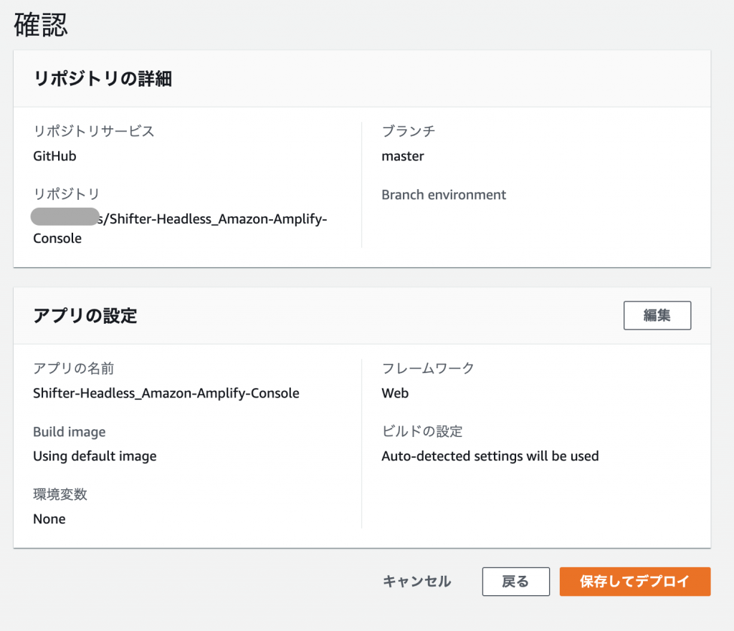Click the master branch value
The image size is (734, 631).
(403, 155)
